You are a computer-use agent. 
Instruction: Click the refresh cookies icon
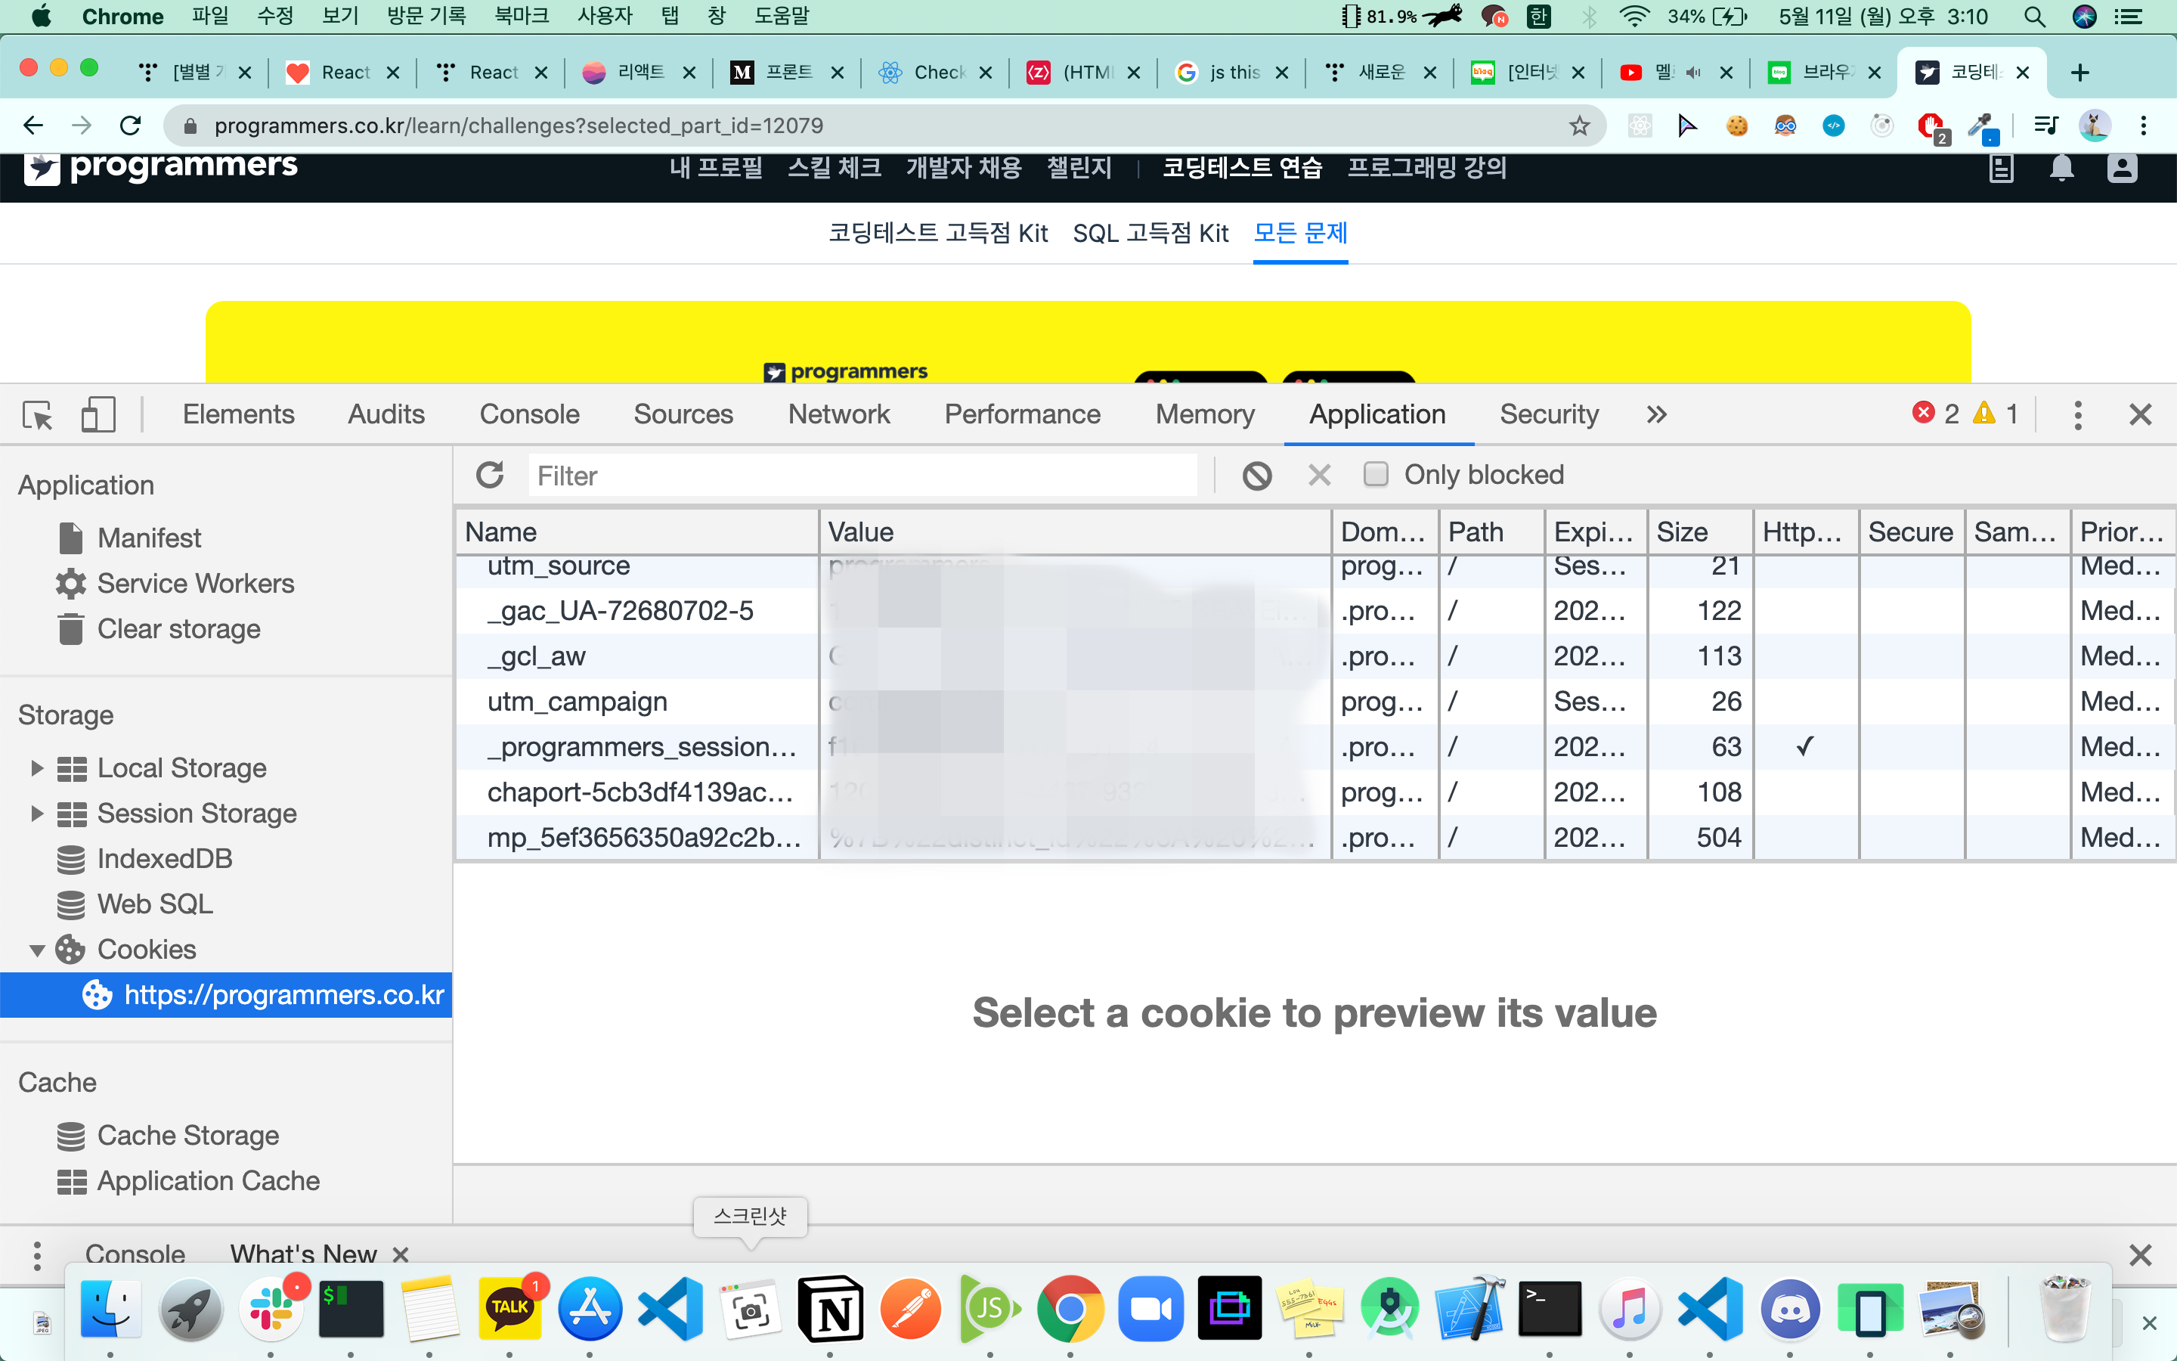[x=491, y=476]
